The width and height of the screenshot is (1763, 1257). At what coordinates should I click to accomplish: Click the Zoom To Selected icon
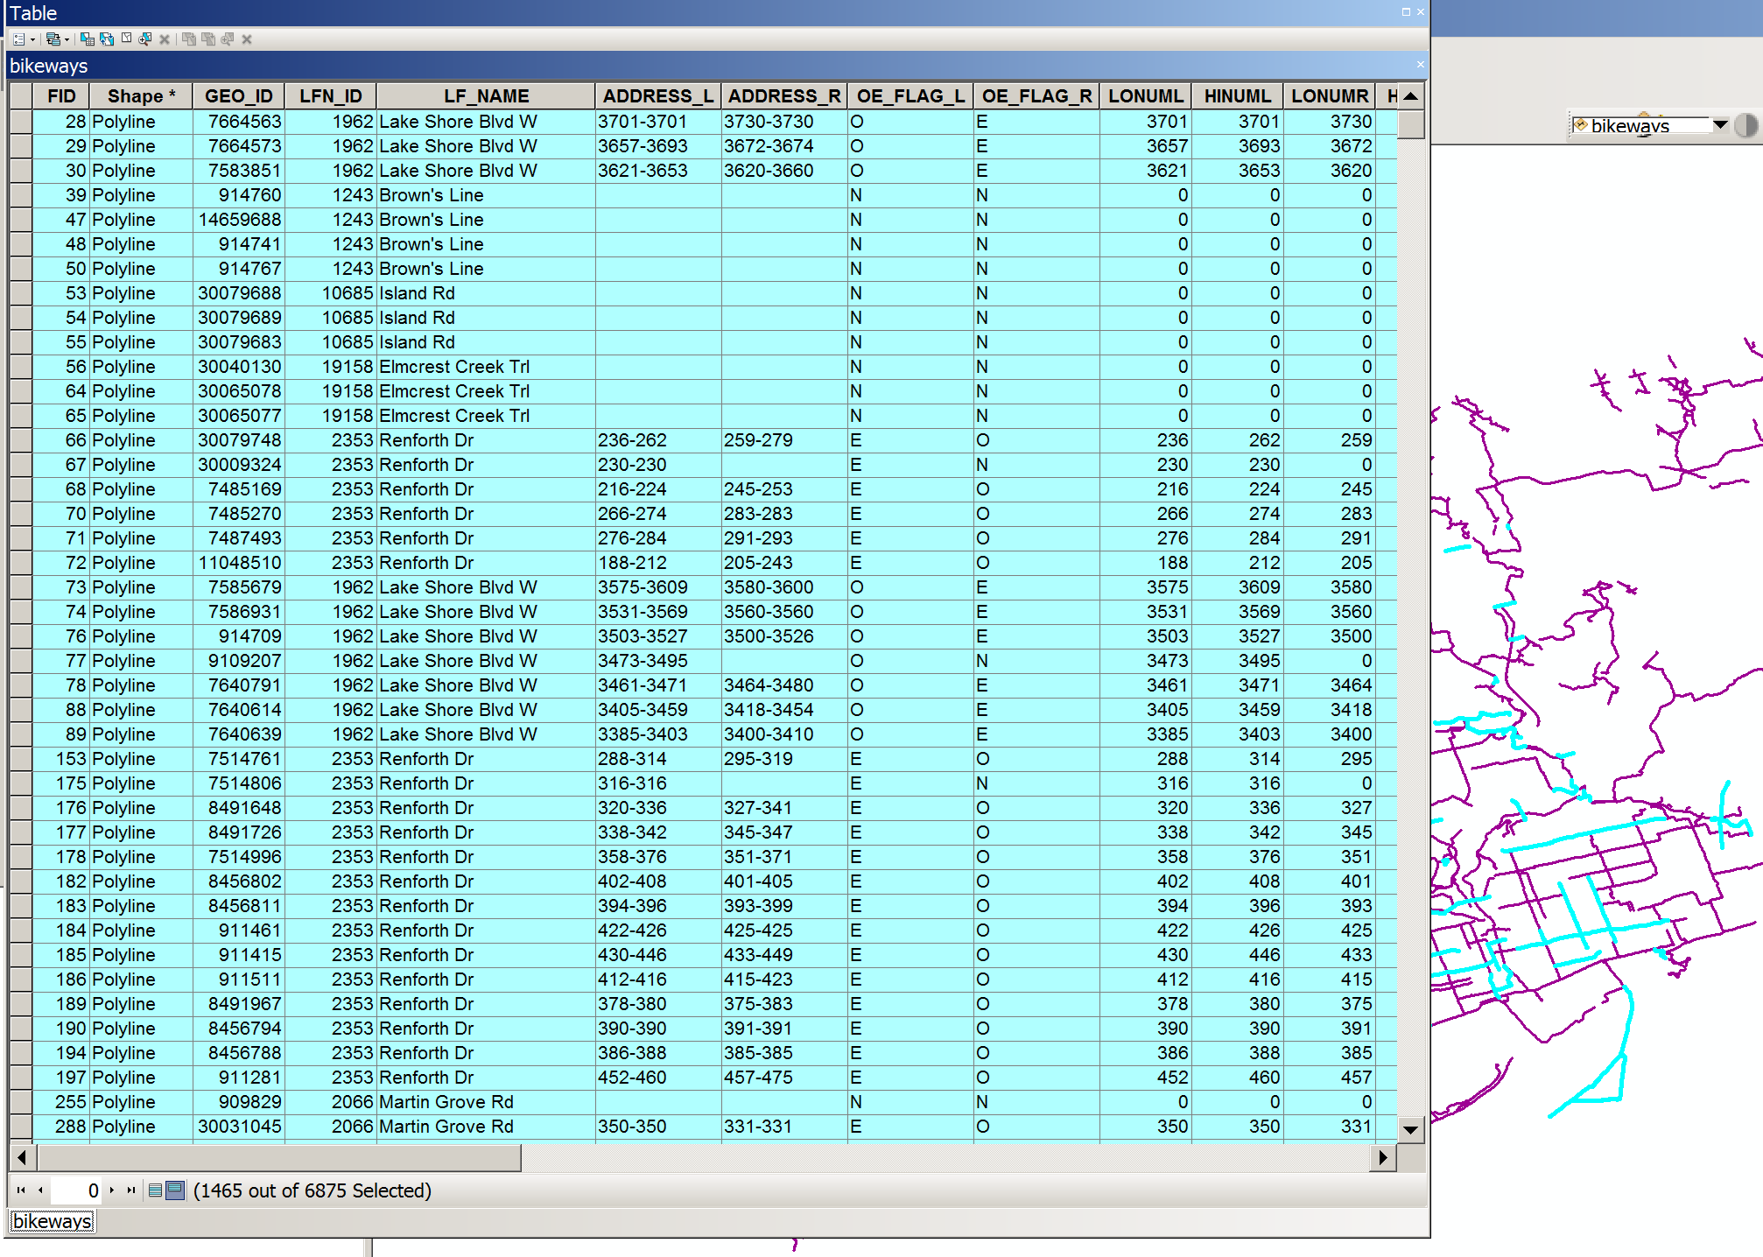point(145,39)
